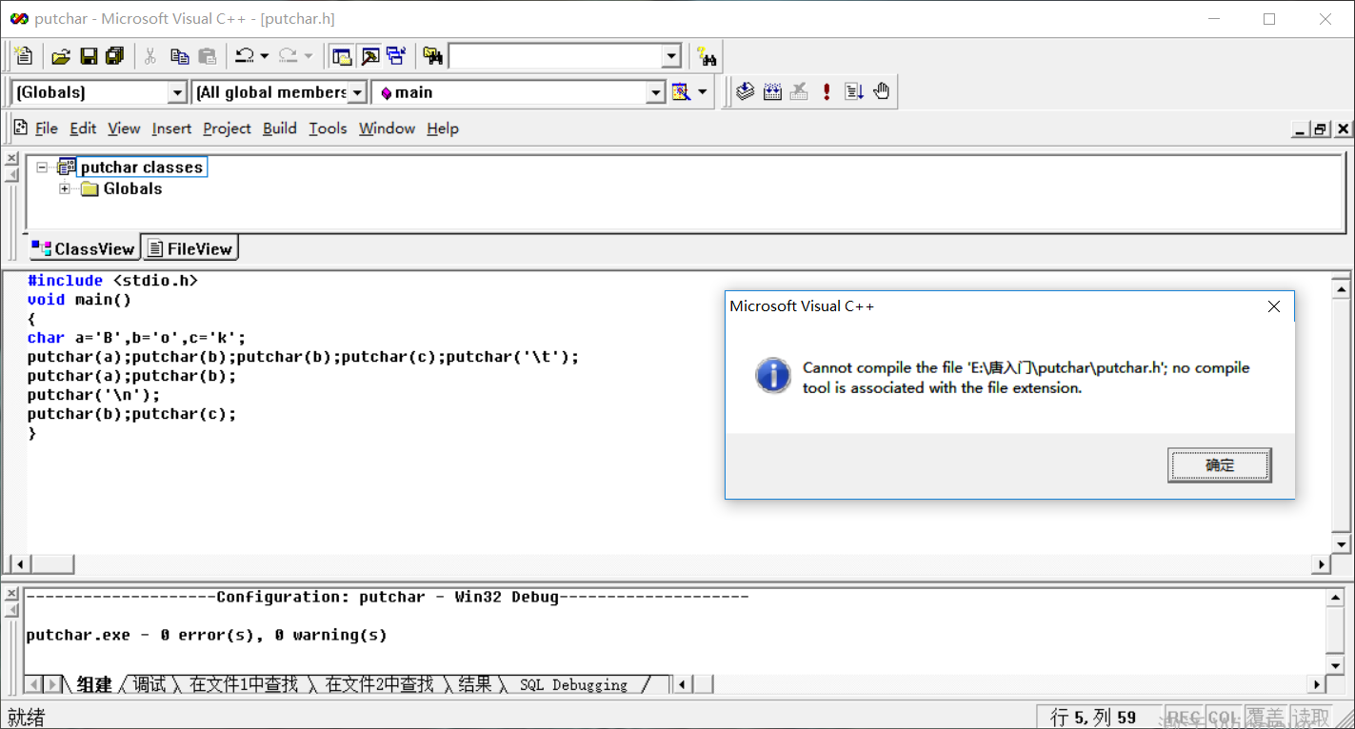Click the Build toolbar icon
Image resolution: width=1355 pixels, height=729 pixels.
[772, 91]
